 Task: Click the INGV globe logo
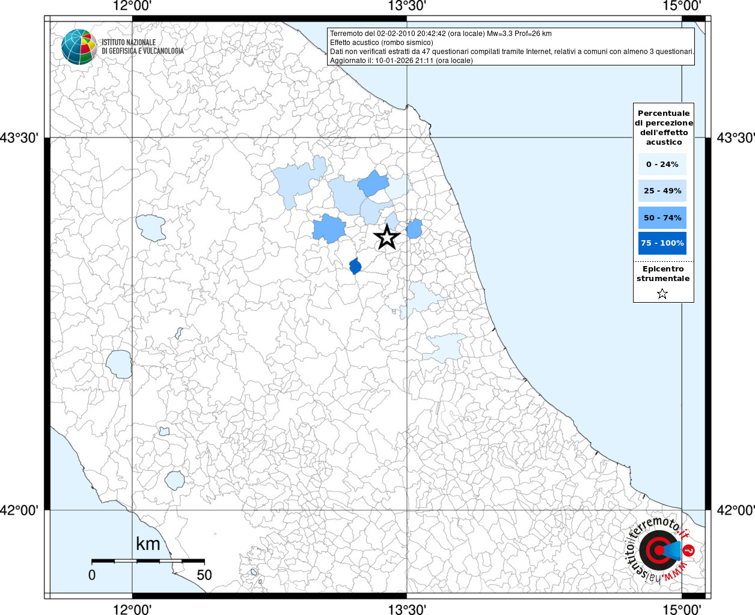coord(79,47)
